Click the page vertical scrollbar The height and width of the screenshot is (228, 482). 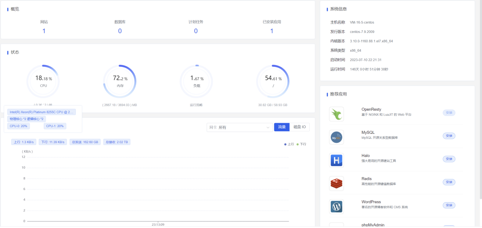click(x=481, y=101)
